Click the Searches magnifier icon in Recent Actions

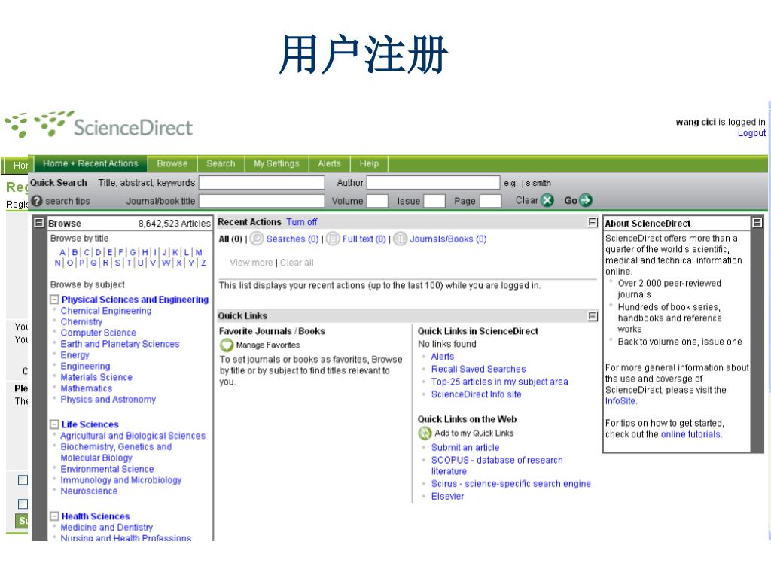(257, 239)
